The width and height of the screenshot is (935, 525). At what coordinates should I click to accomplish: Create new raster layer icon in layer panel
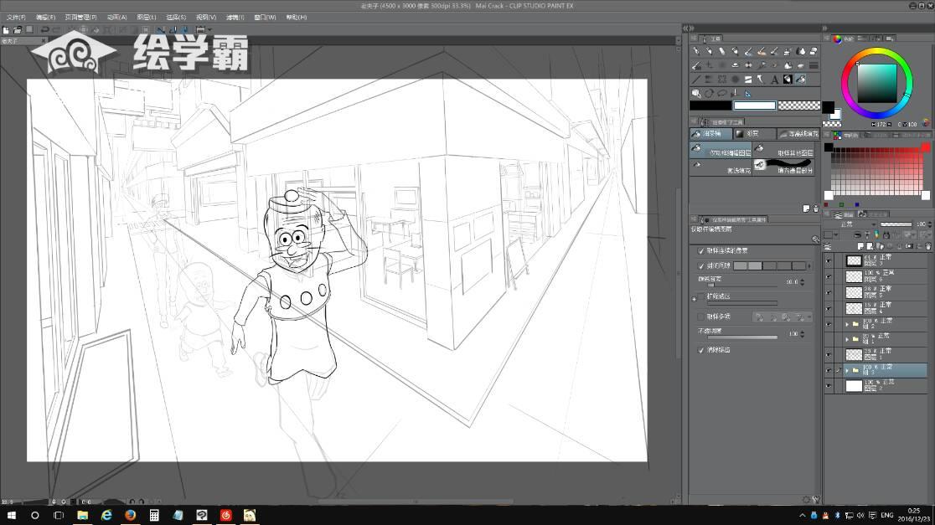(860, 246)
